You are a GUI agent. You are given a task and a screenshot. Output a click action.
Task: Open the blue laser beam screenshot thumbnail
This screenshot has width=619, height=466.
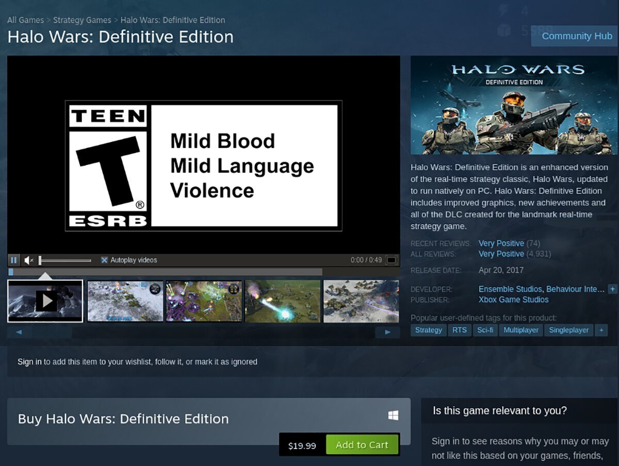click(x=283, y=301)
